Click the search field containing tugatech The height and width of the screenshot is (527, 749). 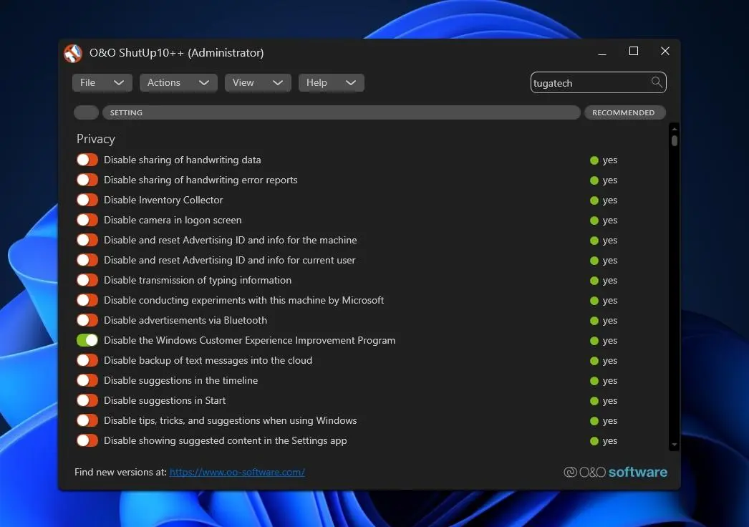tap(598, 82)
